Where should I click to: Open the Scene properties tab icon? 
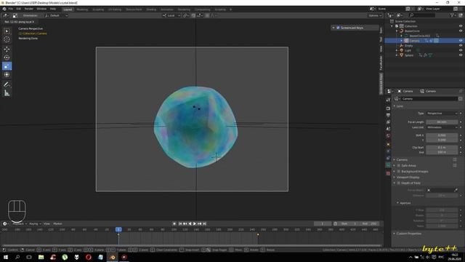pos(388,129)
